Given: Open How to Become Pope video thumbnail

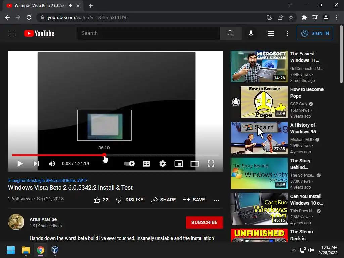Looking at the screenshot, I should coord(264,102).
